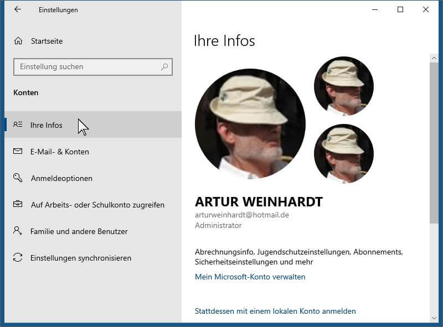Image resolution: width=443 pixels, height=327 pixels.
Task: Click the vertical scrollbar thumb
Action: pyautogui.click(x=434, y=143)
